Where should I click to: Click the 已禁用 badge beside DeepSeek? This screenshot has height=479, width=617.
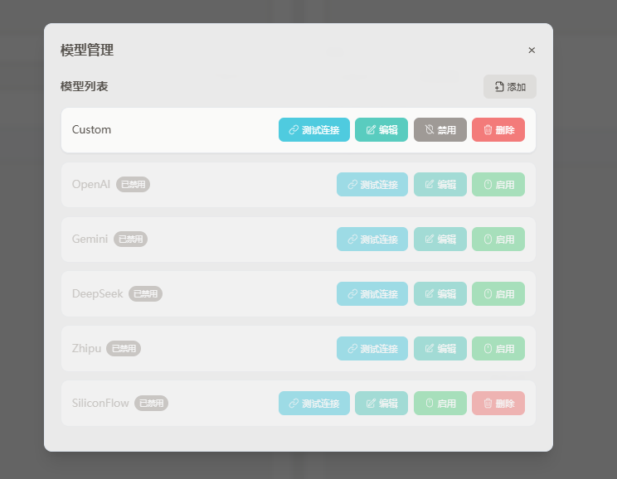[x=146, y=293]
